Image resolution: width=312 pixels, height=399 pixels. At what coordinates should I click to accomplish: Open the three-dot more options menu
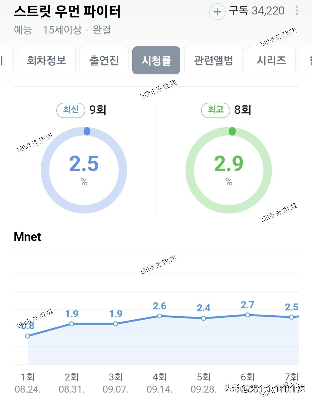tap(297, 11)
